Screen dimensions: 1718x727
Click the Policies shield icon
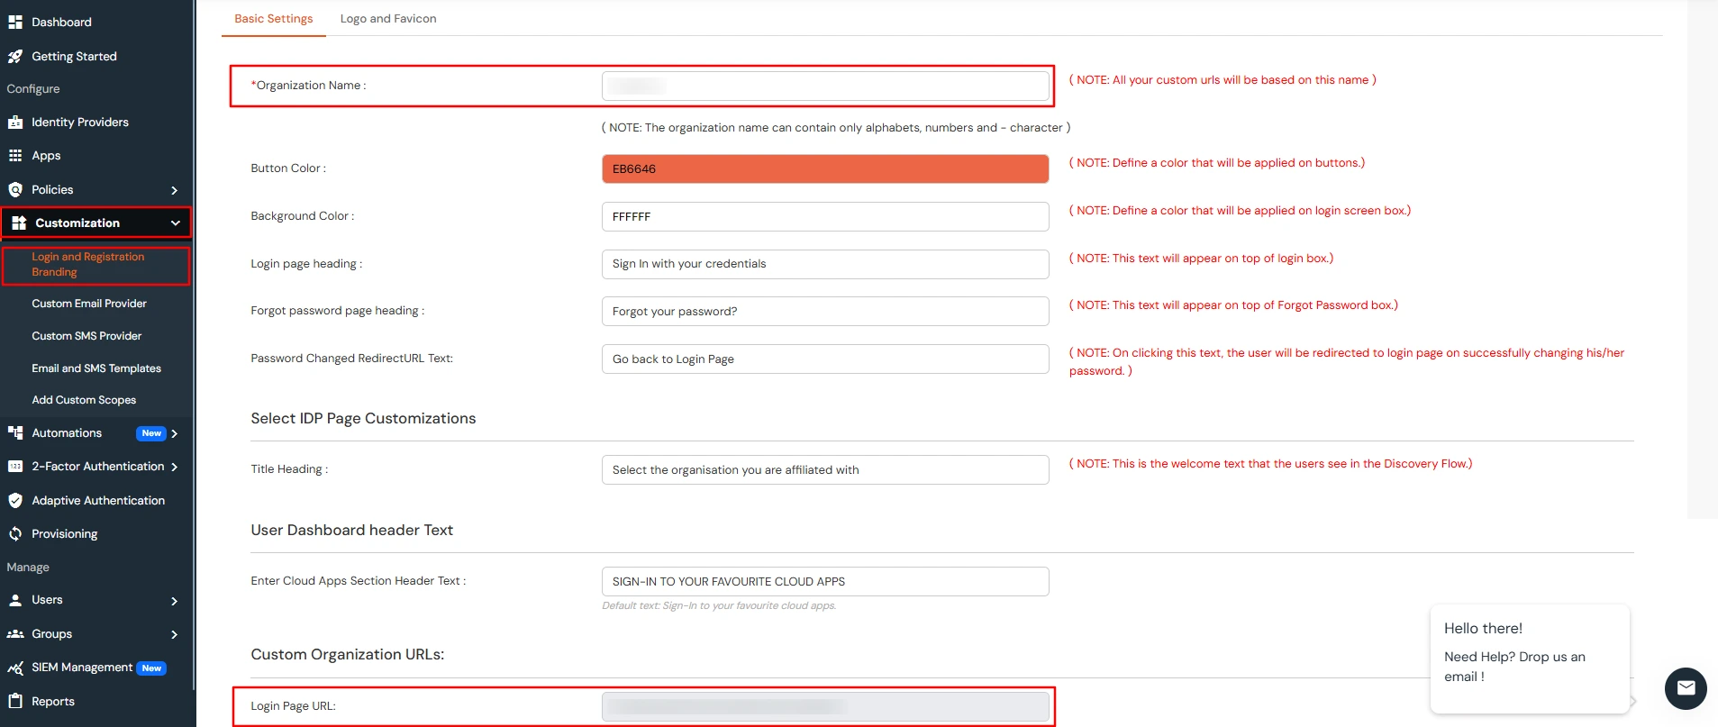point(15,189)
